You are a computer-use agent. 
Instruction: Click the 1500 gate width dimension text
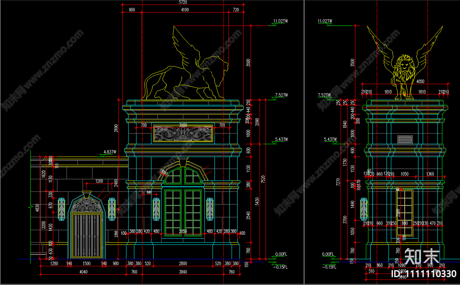[x=86, y=263]
